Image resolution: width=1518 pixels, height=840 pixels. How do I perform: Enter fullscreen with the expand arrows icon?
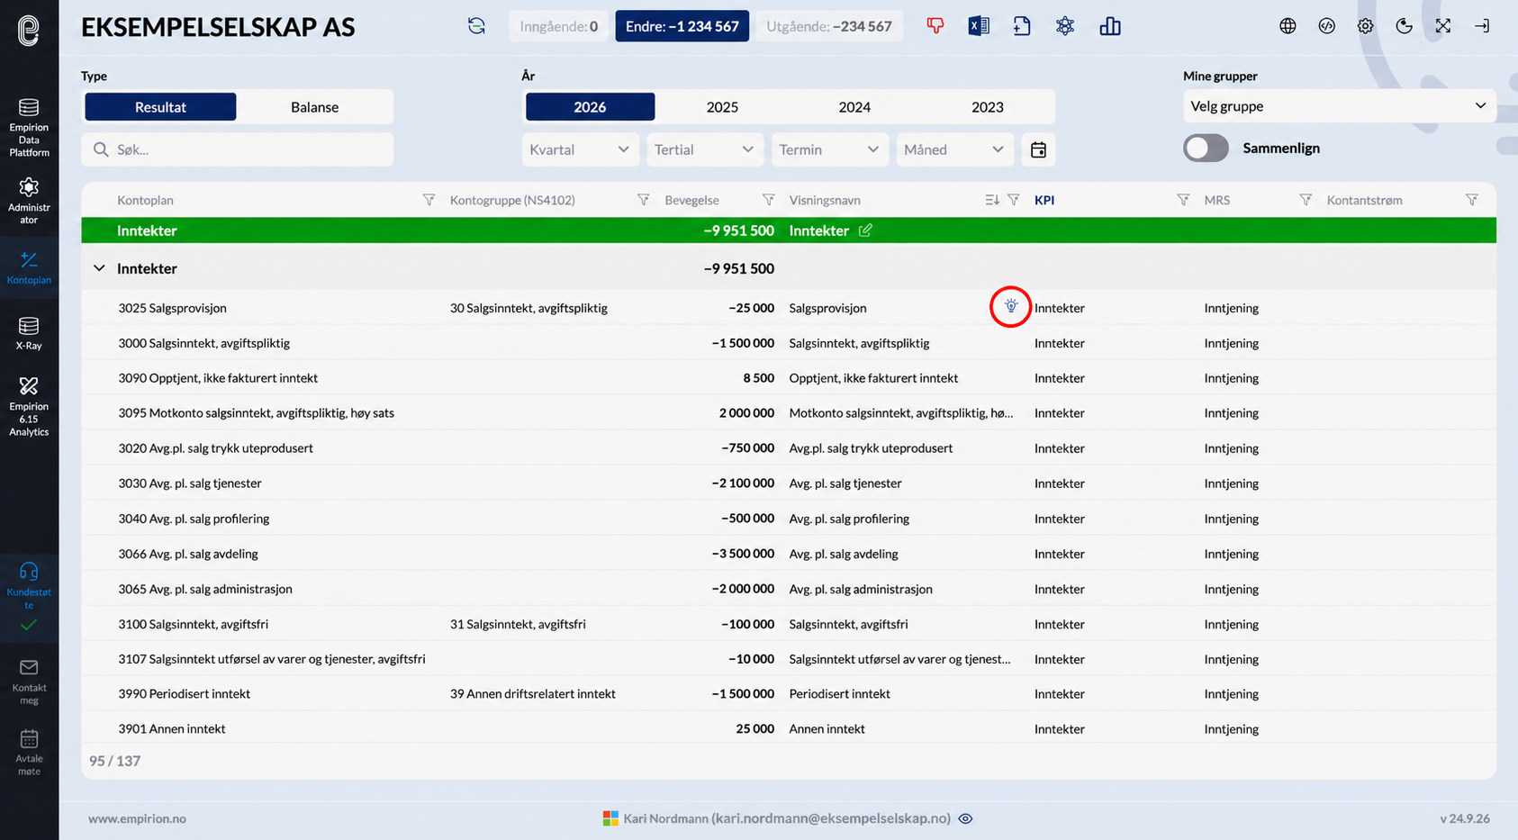click(x=1443, y=26)
